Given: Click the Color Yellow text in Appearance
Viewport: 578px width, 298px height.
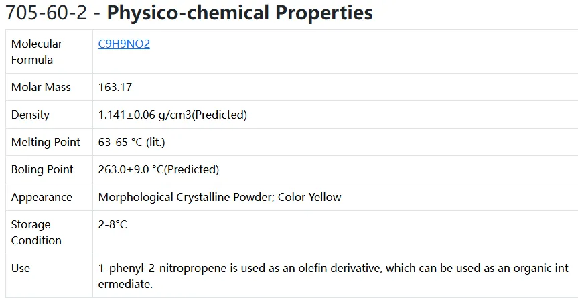Looking at the screenshot, I should pyautogui.click(x=309, y=197).
